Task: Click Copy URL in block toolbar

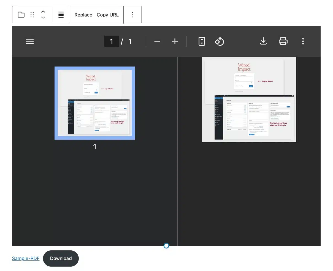Action: tap(108, 15)
